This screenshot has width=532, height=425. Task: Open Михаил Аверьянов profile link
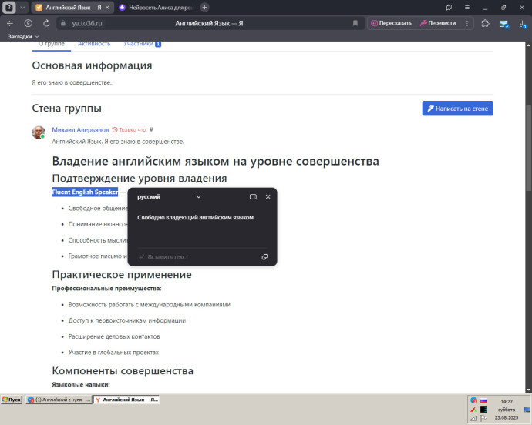pos(80,130)
